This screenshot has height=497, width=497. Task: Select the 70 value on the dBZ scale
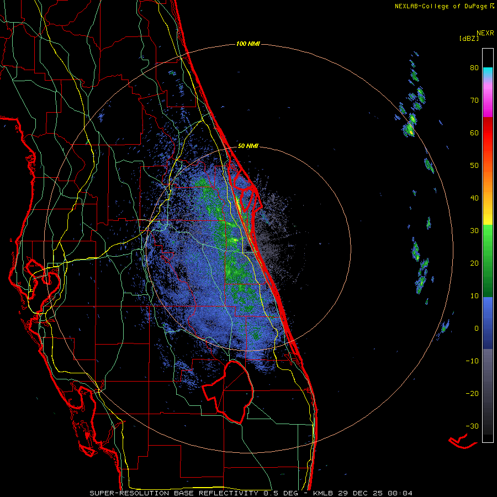tap(474, 101)
